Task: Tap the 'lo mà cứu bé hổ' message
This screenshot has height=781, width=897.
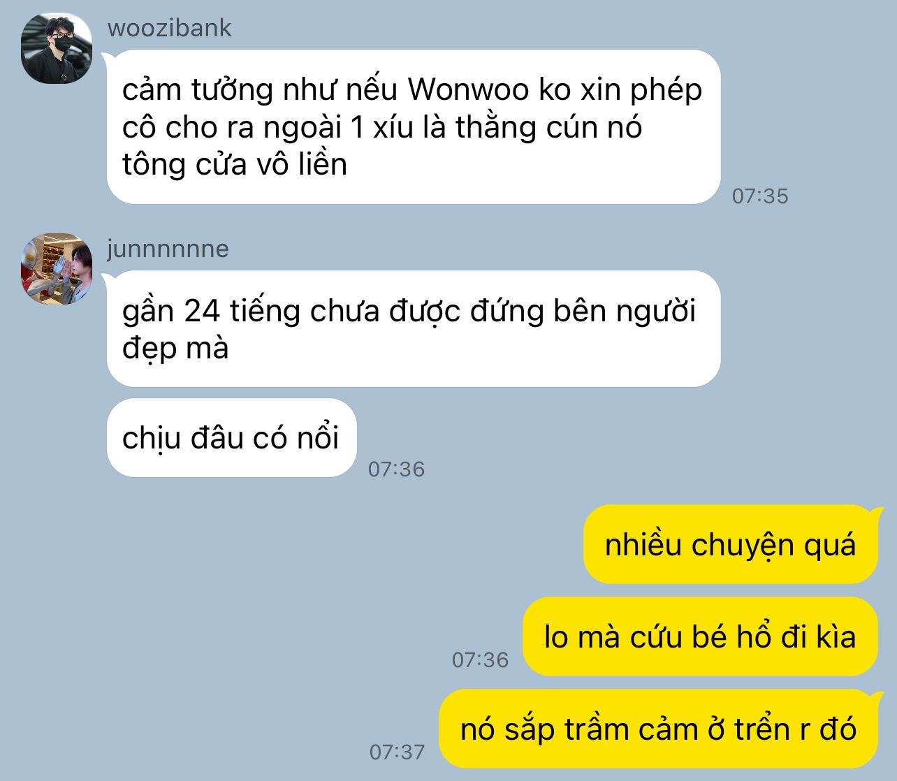Action: pos(700,636)
